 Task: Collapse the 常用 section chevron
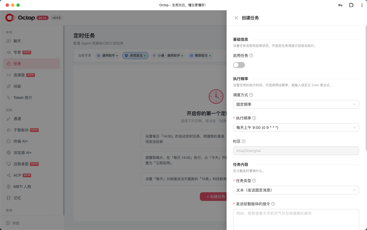coord(56,32)
